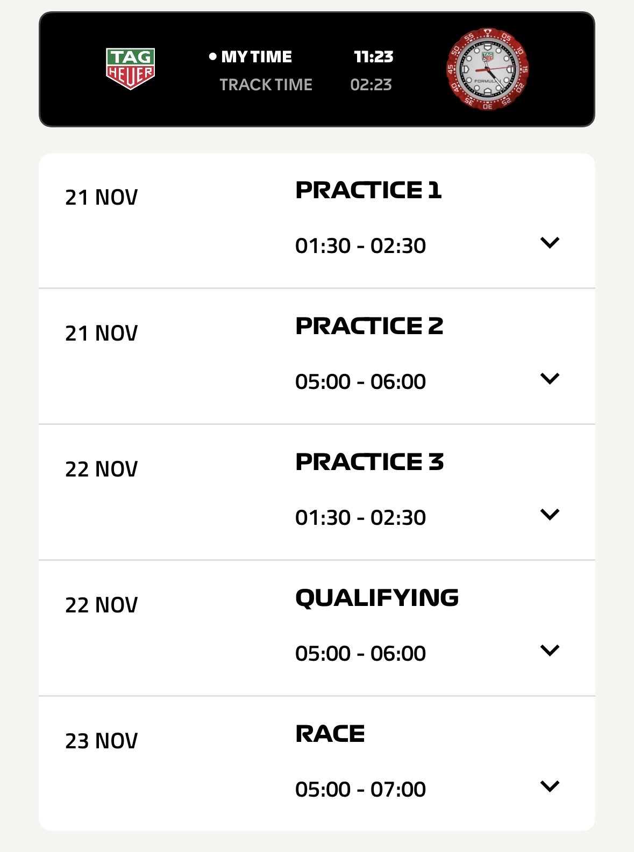
Task: Click the Qualifying time 05:00 - 06:00
Action: point(360,653)
